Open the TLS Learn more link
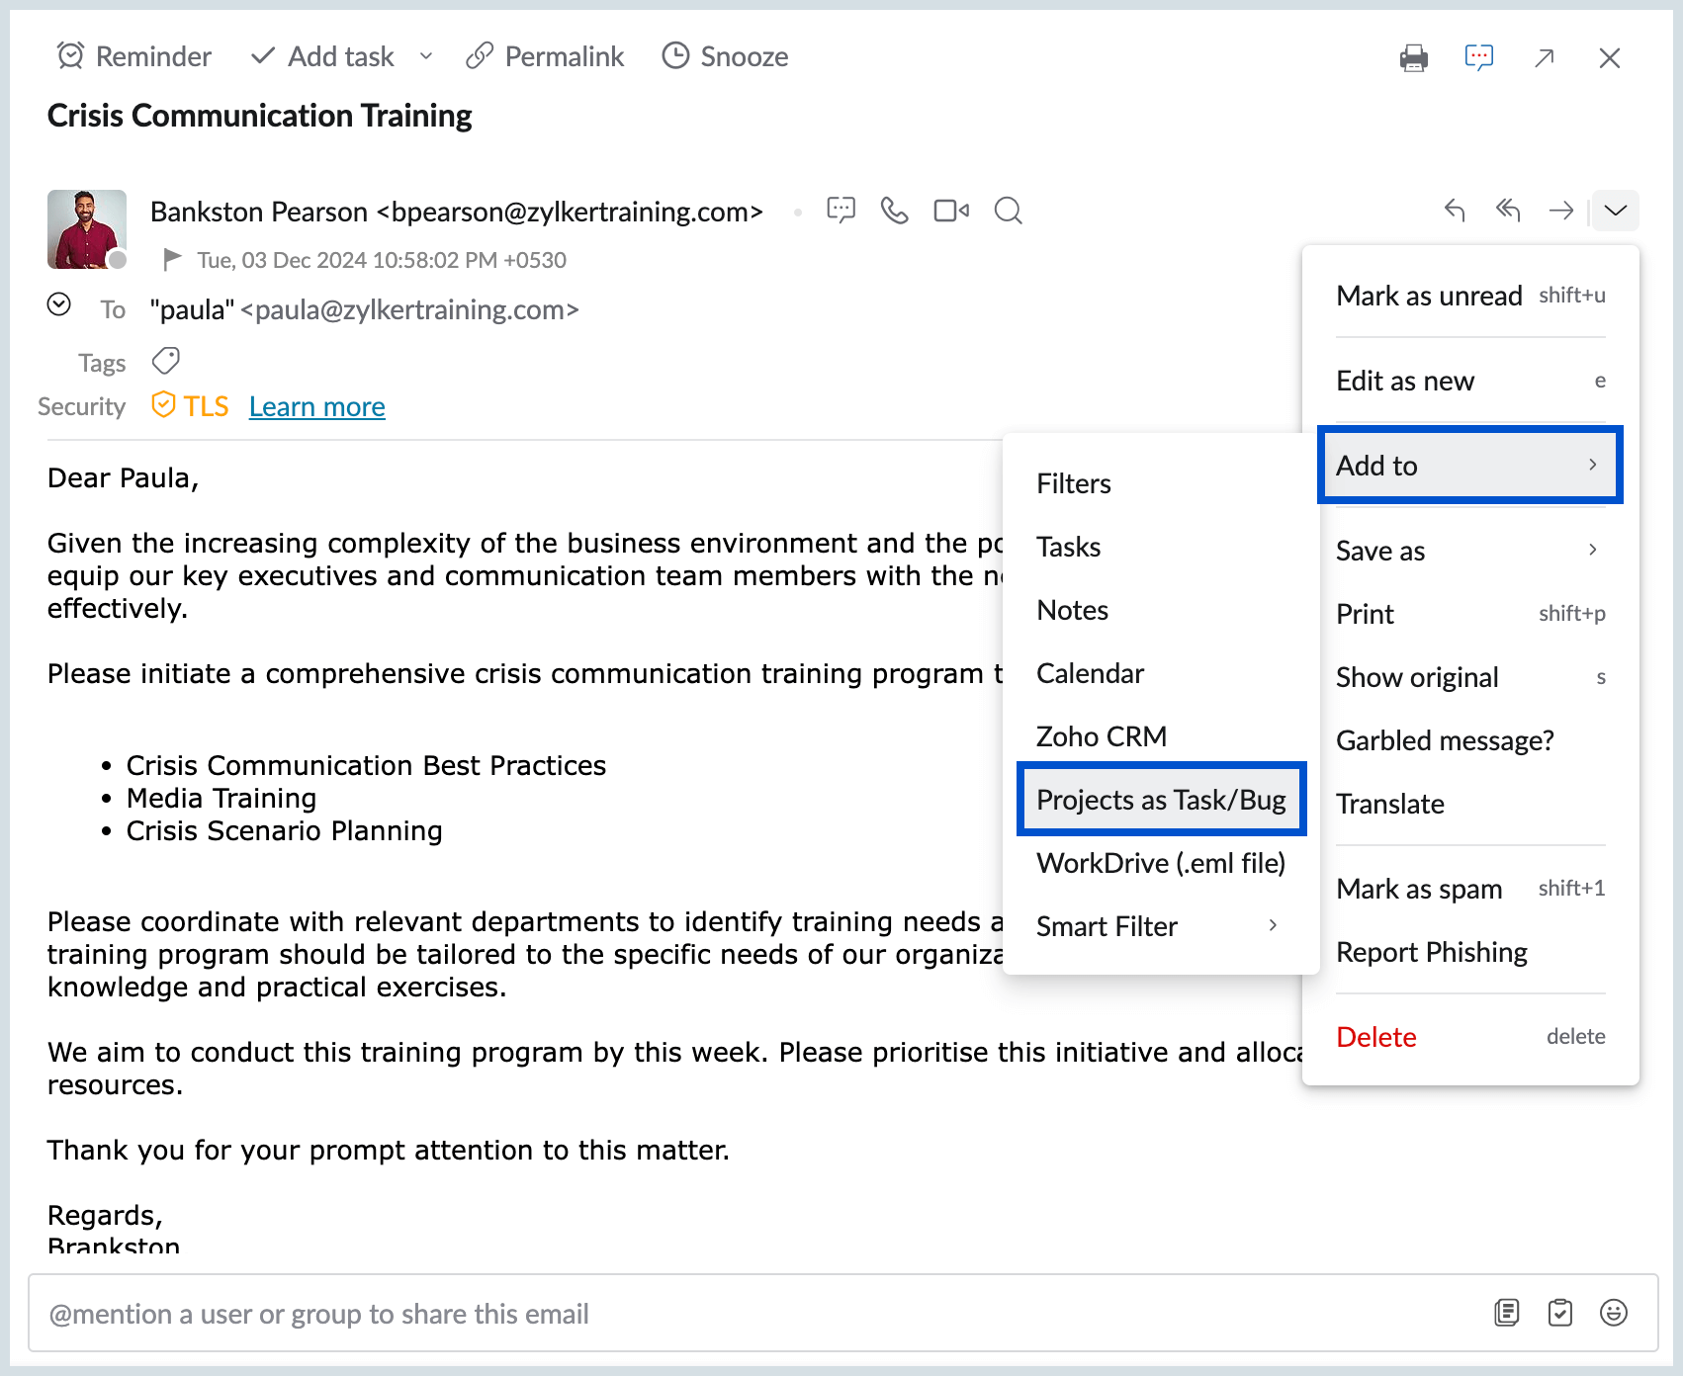This screenshot has width=1683, height=1376. 316,406
